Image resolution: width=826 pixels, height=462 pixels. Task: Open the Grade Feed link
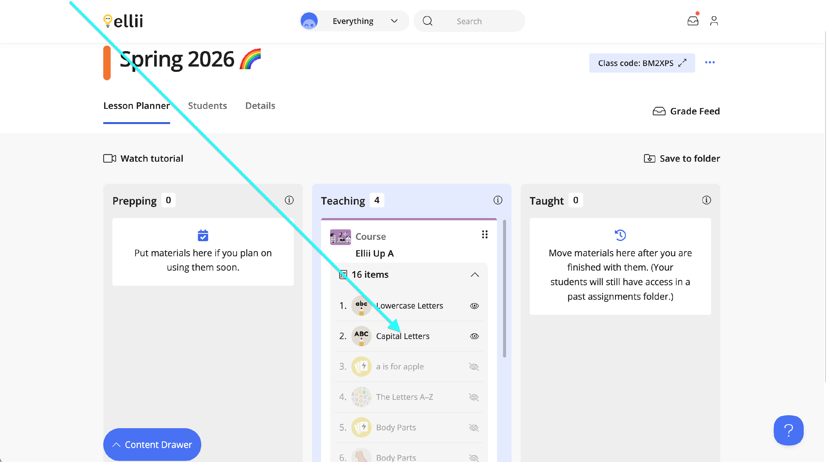(x=686, y=111)
